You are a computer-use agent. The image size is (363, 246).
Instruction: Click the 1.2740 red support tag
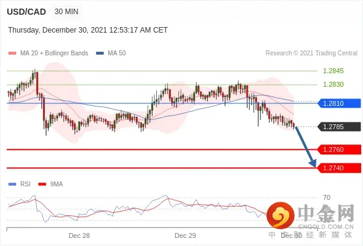[339, 168]
